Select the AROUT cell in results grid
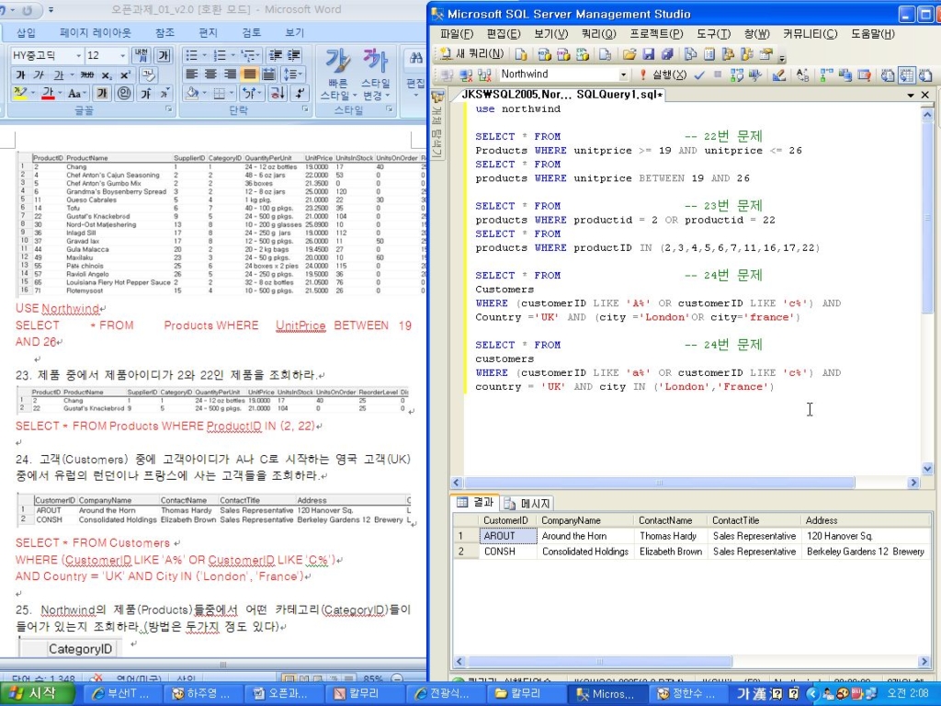The width and height of the screenshot is (941, 706). click(507, 536)
